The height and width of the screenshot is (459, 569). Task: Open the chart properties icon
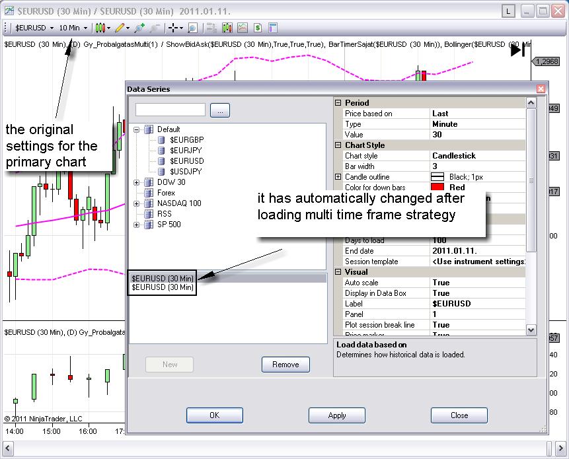point(272,28)
